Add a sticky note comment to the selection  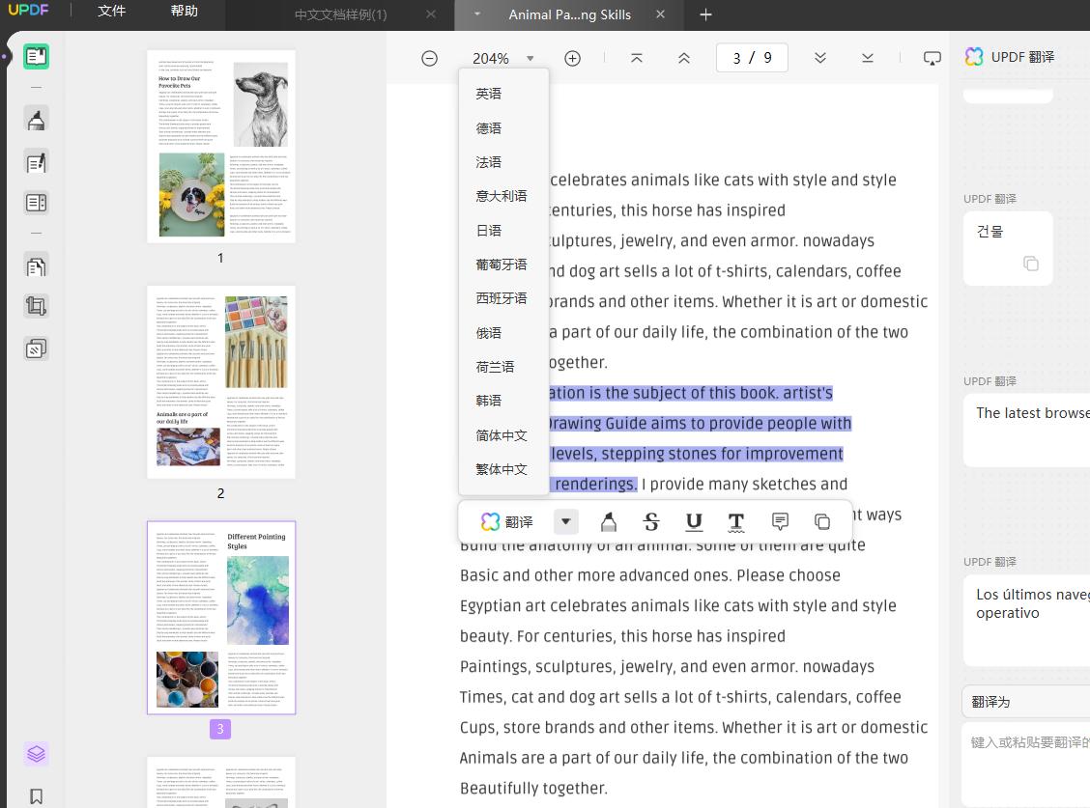coord(780,522)
